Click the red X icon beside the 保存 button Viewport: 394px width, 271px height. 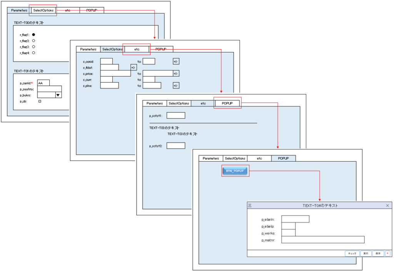(x=387, y=253)
